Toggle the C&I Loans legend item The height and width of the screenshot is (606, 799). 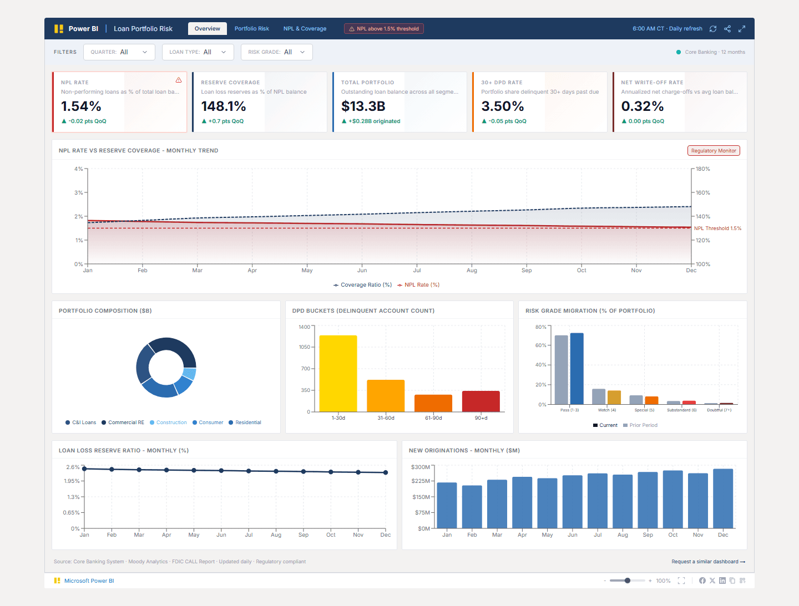coord(81,422)
